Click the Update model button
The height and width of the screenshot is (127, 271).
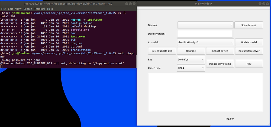(x=249, y=42)
